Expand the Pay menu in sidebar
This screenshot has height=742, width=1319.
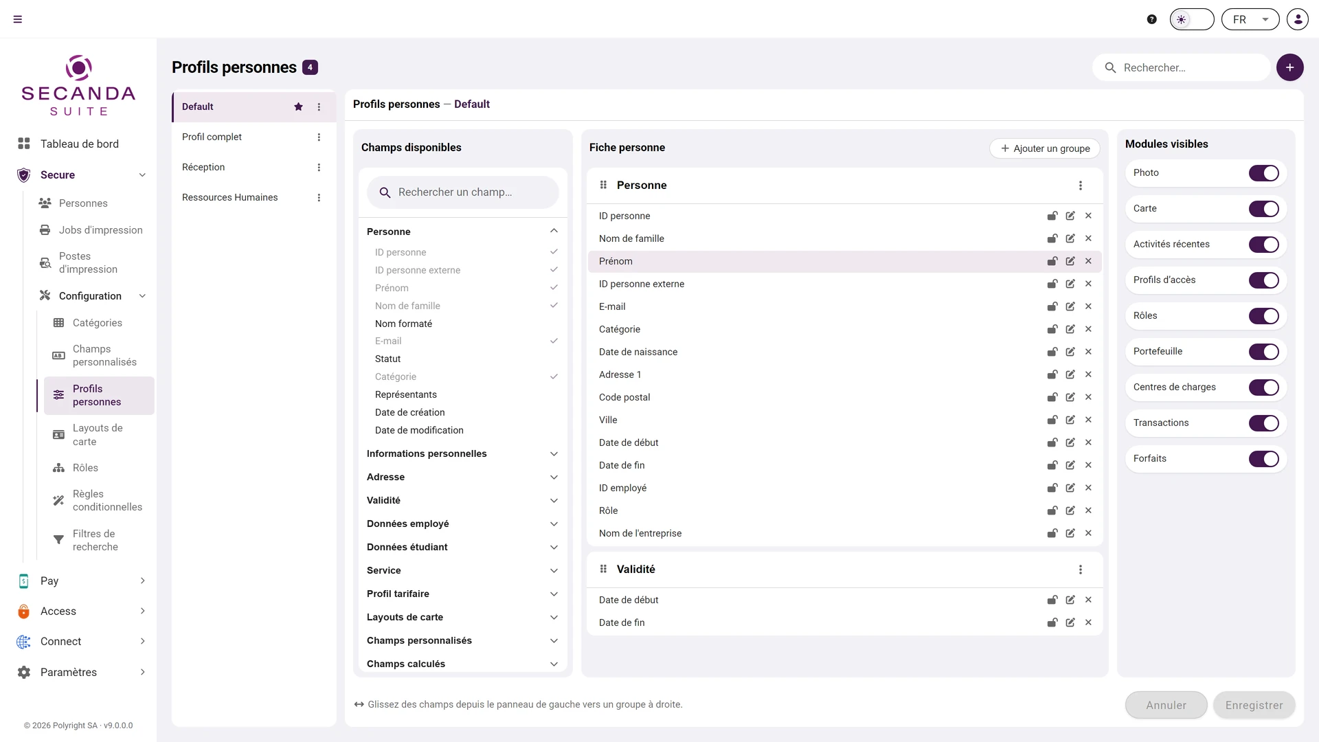tap(82, 581)
